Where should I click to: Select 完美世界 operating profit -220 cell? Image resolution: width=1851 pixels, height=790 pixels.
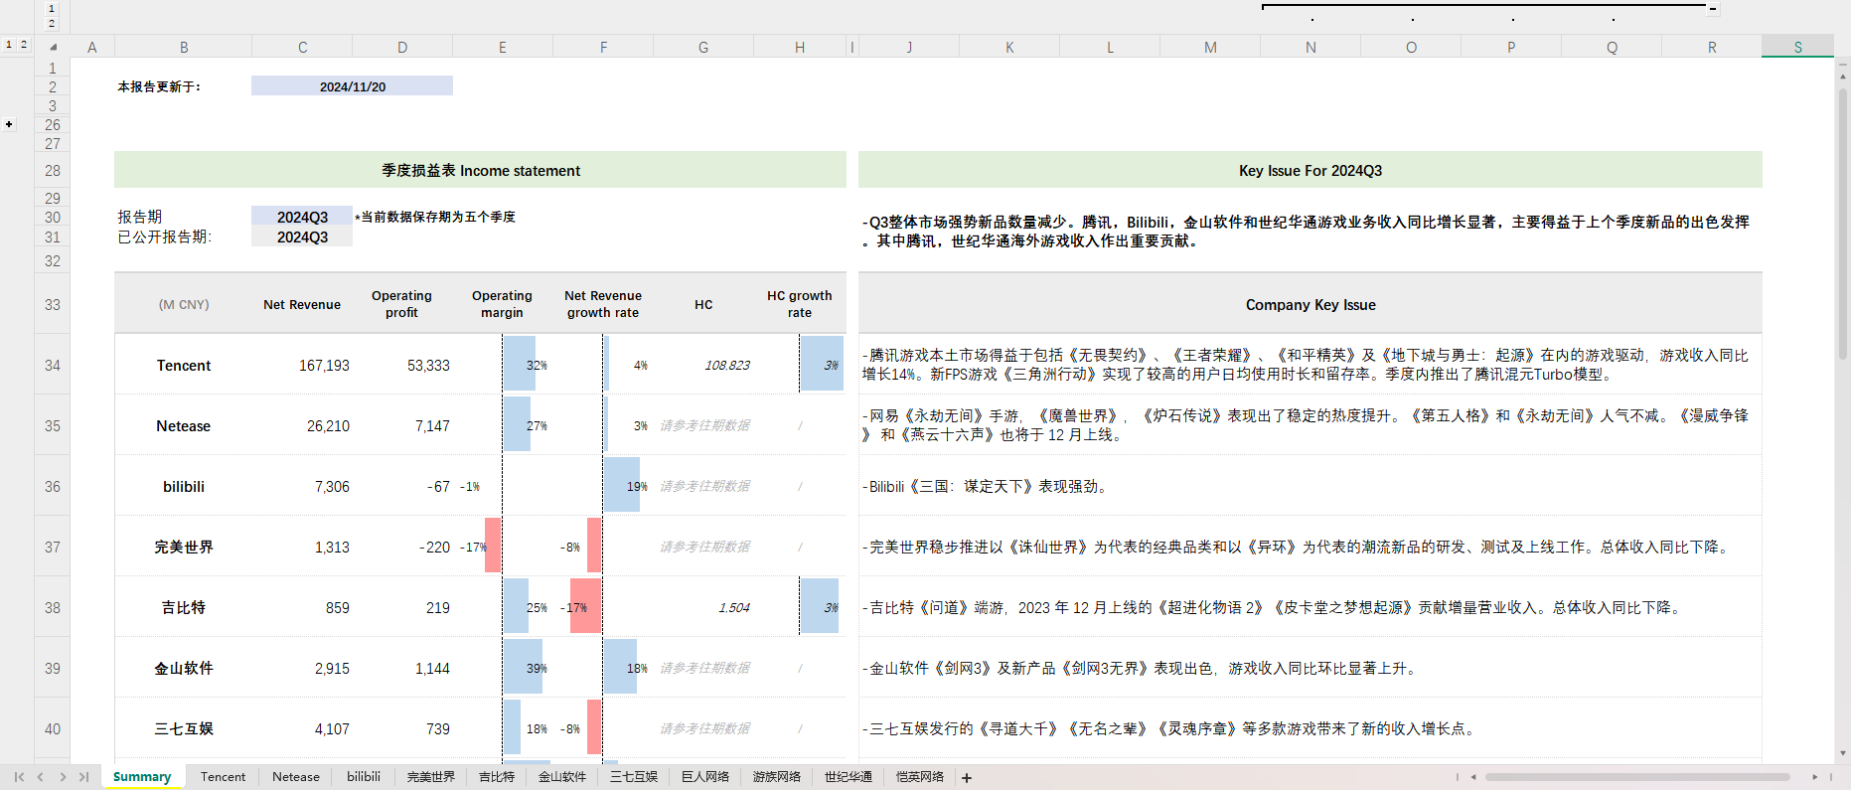pyautogui.click(x=401, y=547)
